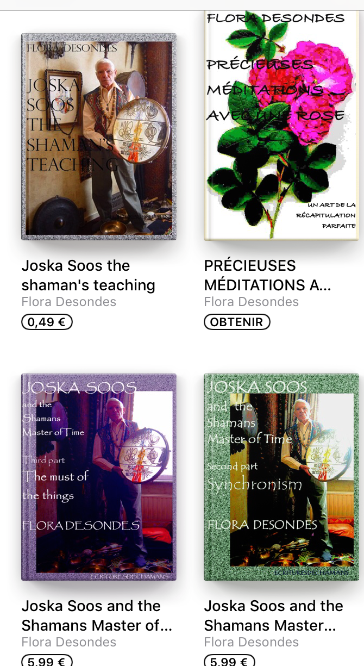Tap the OBTENIR button
364x666 pixels.
(237, 322)
